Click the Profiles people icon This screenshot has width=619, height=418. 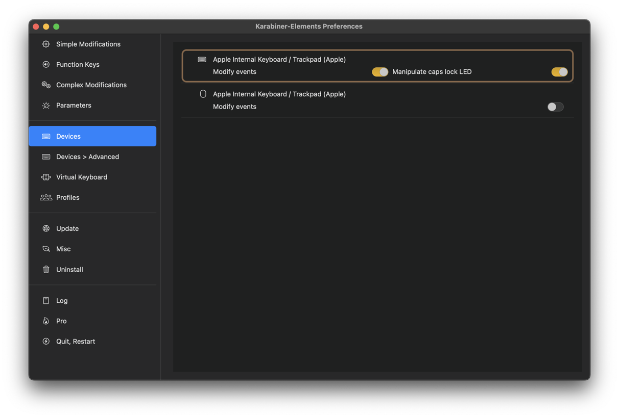point(46,198)
